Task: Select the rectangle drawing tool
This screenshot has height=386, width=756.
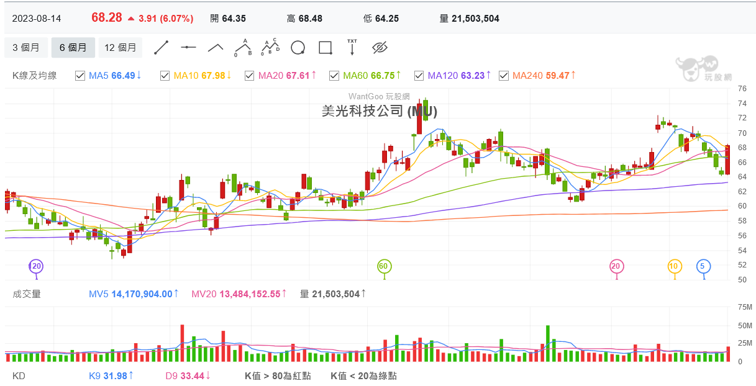Action: 325,48
